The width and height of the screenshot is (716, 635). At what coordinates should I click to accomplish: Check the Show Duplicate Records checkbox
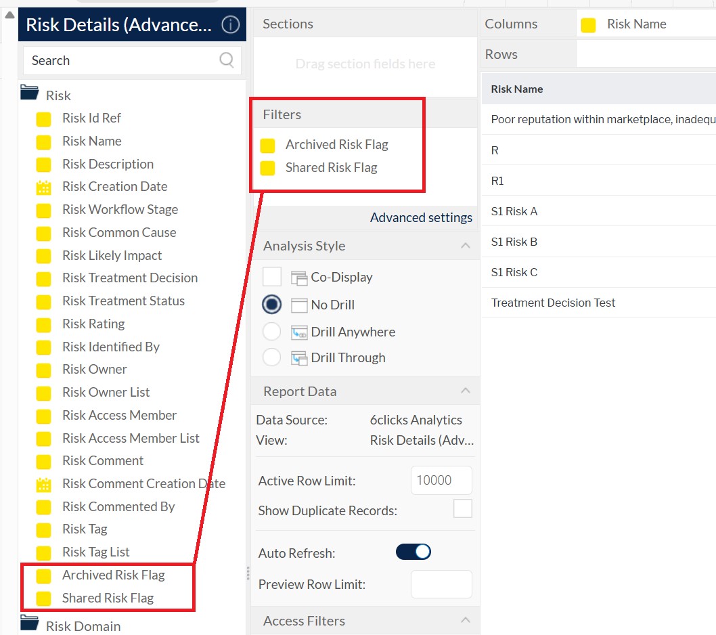click(x=463, y=508)
